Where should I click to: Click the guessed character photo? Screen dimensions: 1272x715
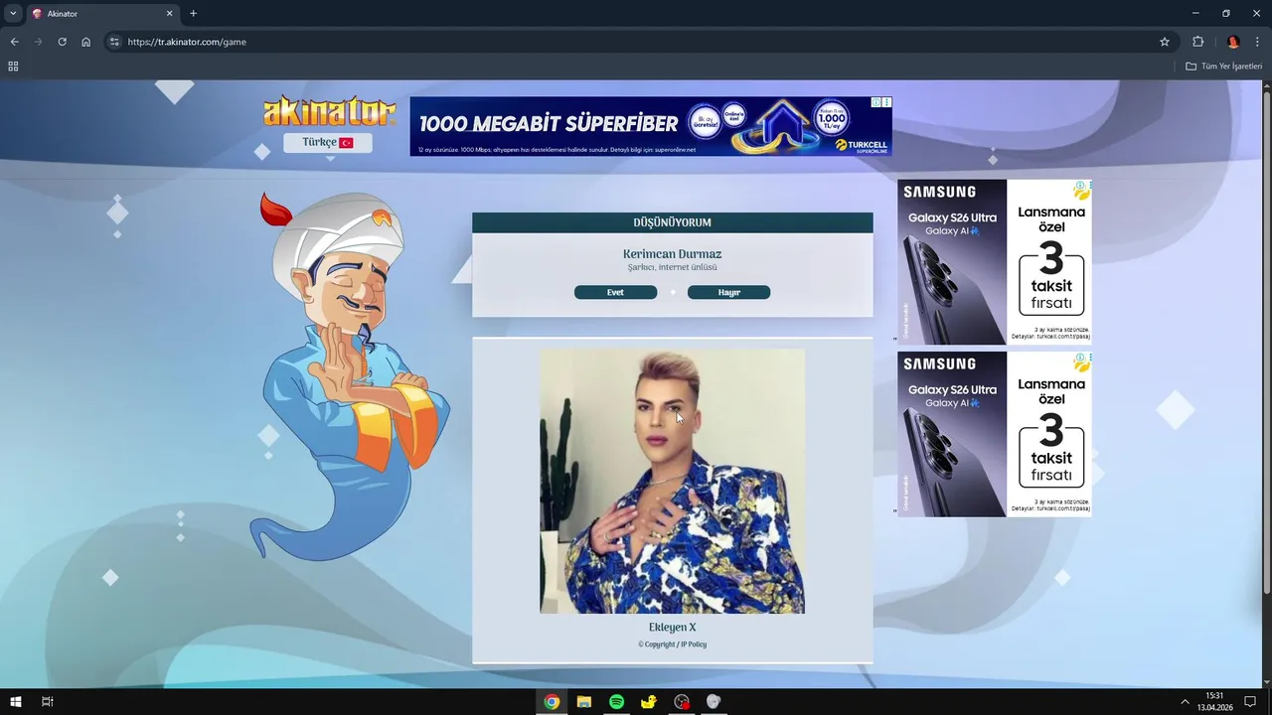[x=672, y=481]
